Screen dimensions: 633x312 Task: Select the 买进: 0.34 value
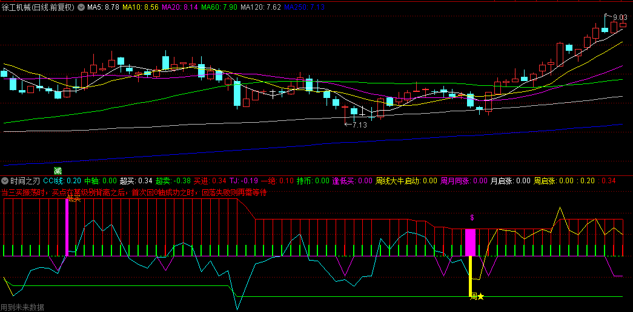[x=210, y=181]
